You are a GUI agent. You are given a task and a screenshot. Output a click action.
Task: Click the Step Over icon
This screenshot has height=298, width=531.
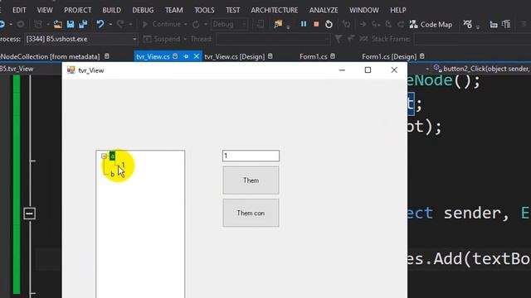[x=388, y=24]
